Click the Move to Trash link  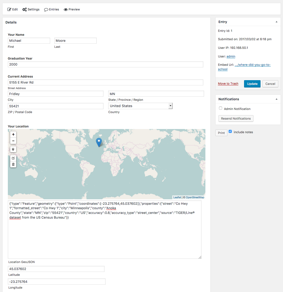pyautogui.click(x=228, y=84)
